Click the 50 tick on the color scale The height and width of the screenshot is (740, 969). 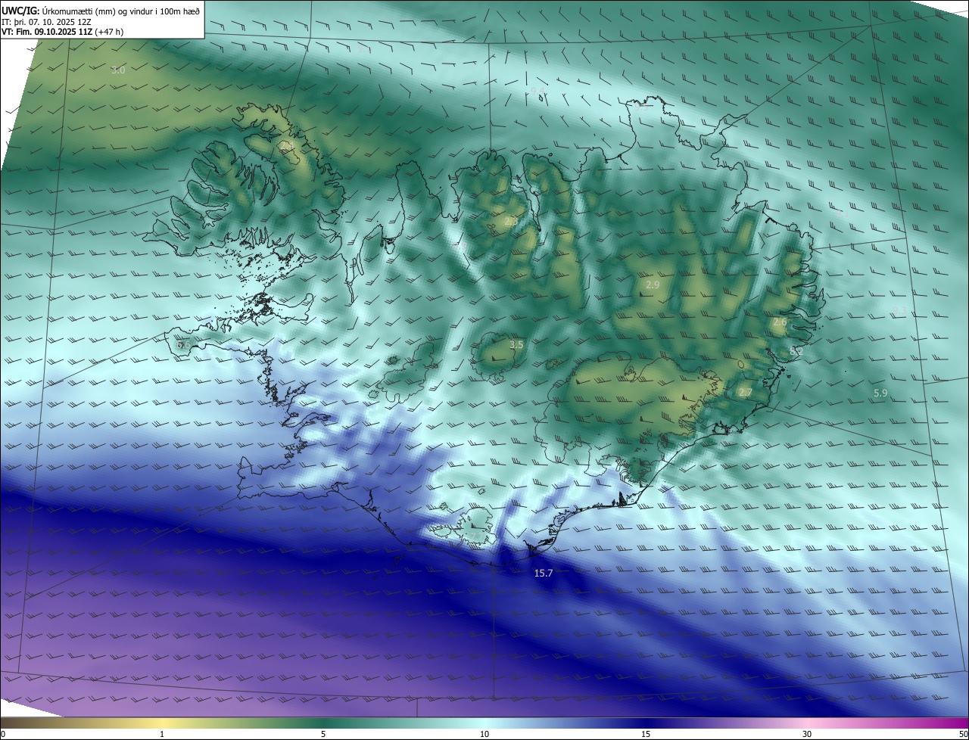point(963,735)
